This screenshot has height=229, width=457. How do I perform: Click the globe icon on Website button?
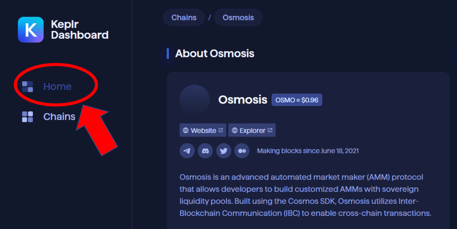(186, 130)
